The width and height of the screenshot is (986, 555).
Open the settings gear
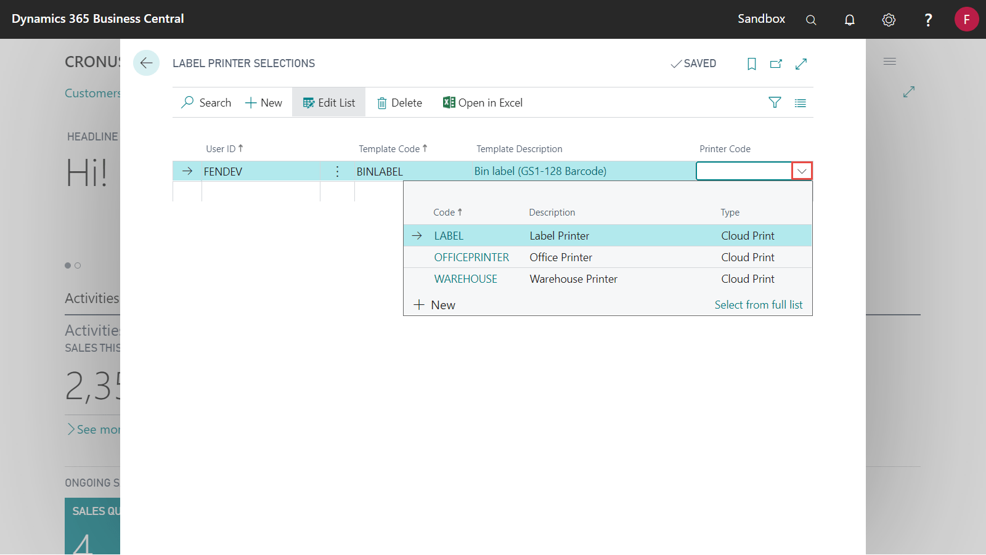888,20
